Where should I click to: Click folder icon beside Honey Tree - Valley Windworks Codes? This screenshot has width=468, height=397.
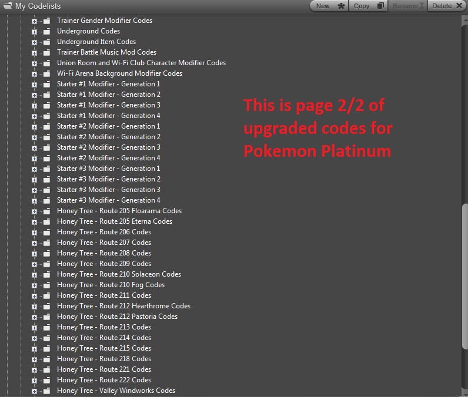click(46, 391)
